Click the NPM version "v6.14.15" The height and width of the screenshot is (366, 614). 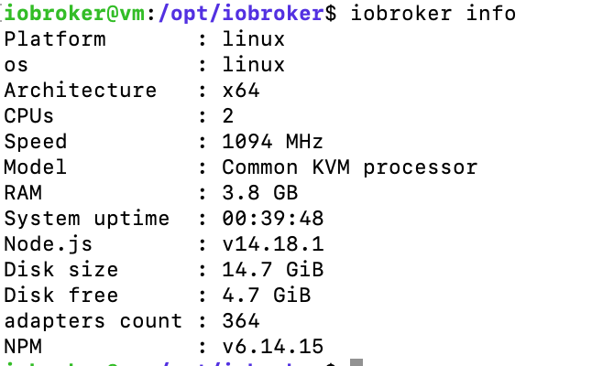pos(272,347)
